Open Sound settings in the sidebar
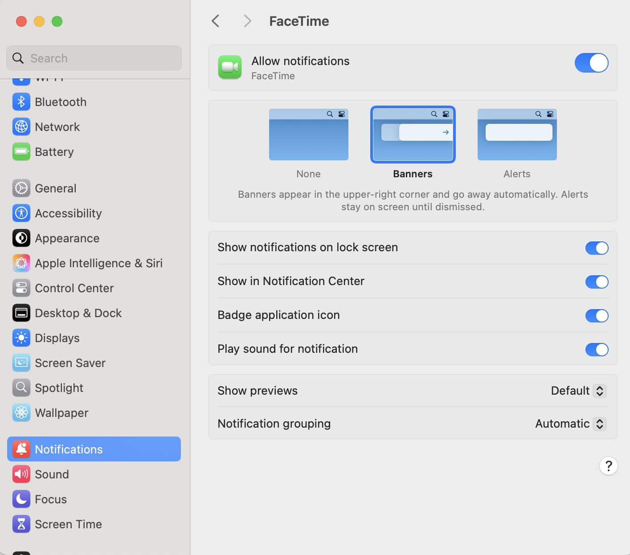Viewport: 630px width, 555px height. pos(52,474)
